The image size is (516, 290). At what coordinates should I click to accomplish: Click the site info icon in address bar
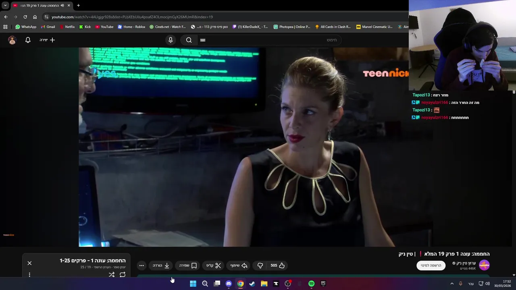[x=46, y=17]
